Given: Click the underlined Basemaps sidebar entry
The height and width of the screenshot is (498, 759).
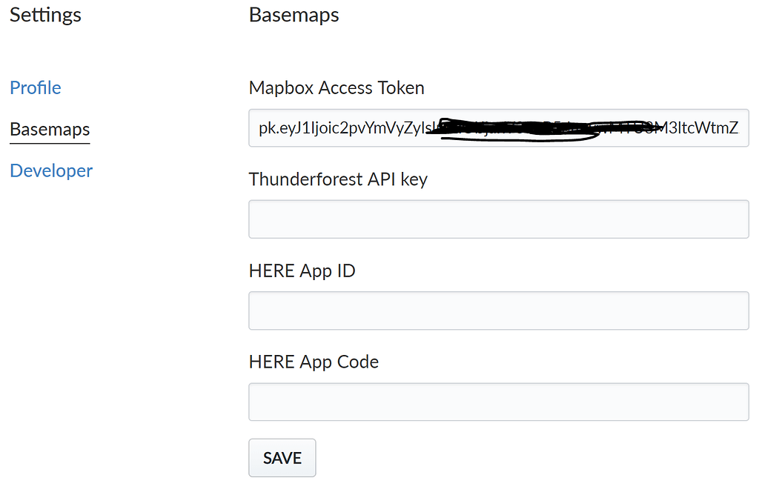Looking at the screenshot, I should (49, 130).
